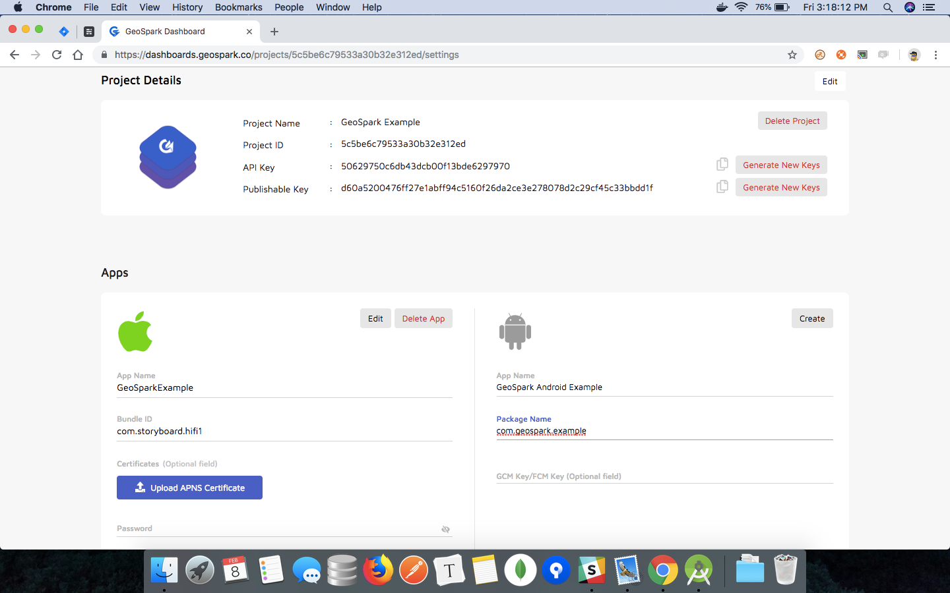Image resolution: width=950 pixels, height=593 pixels.
Task: Open the View menu
Action: [149, 7]
